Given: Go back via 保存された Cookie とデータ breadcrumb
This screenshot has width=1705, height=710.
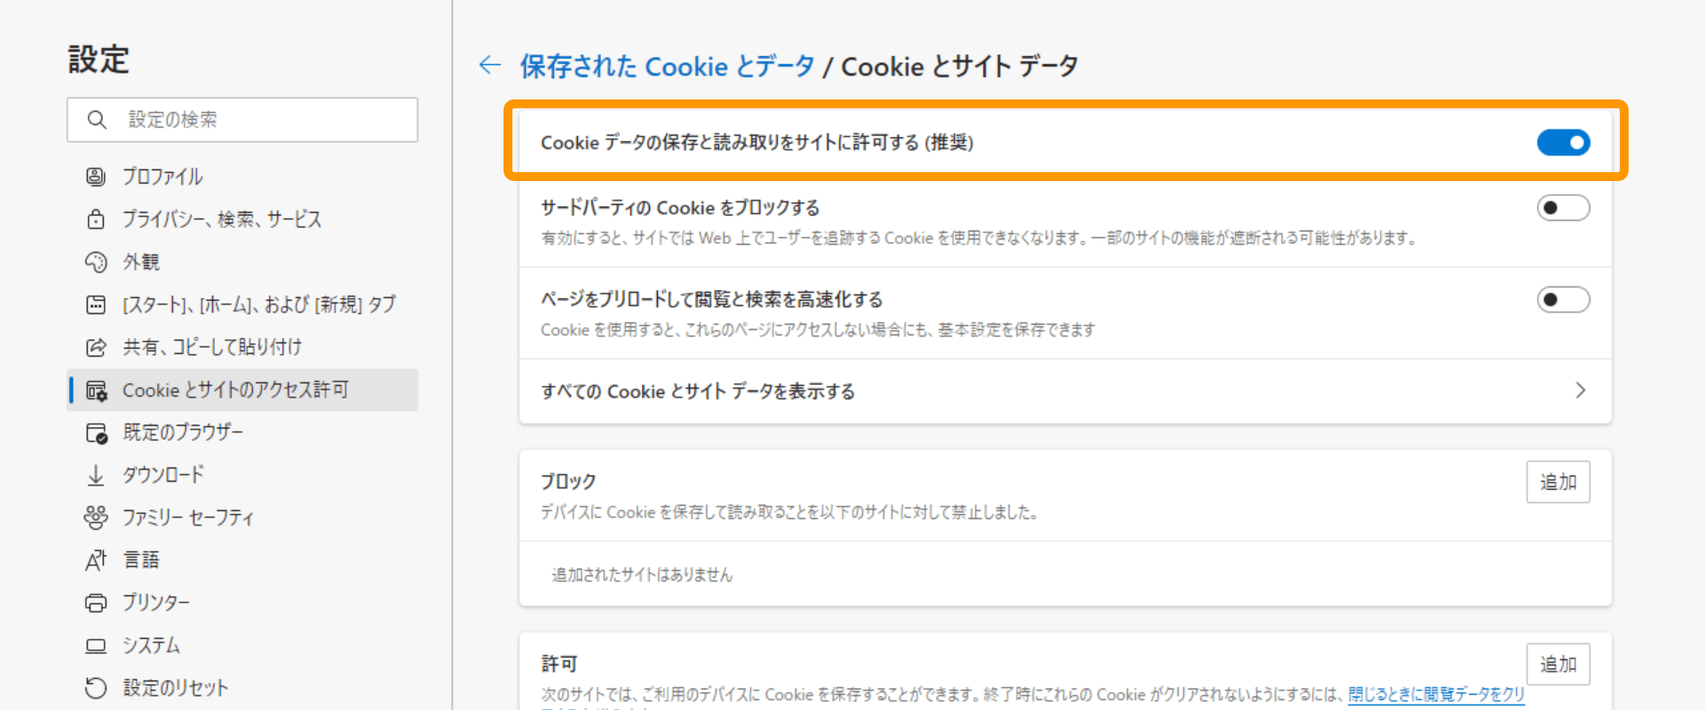Looking at the screenshot, I should click(x=667, y=66).
